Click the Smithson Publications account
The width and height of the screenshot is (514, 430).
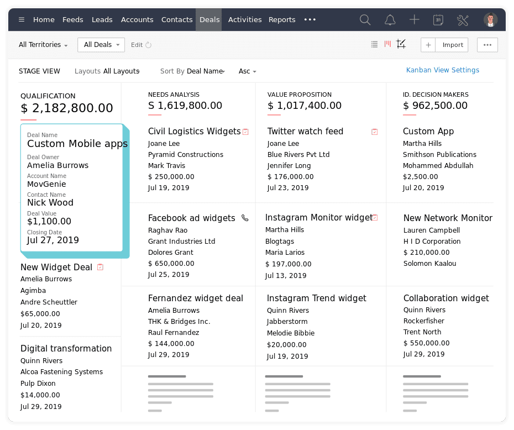point(439,155)
